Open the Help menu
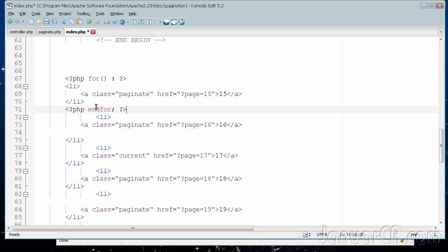448x252 pixels. point(132,14)
